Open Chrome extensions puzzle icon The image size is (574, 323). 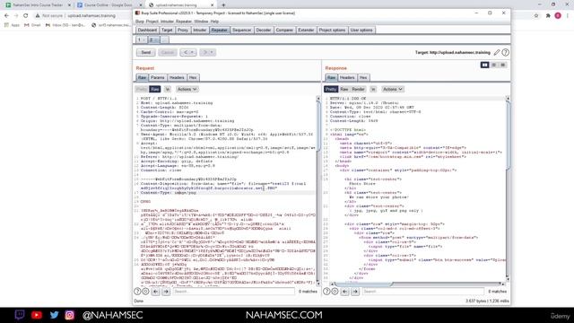click(x=548, y=16)
